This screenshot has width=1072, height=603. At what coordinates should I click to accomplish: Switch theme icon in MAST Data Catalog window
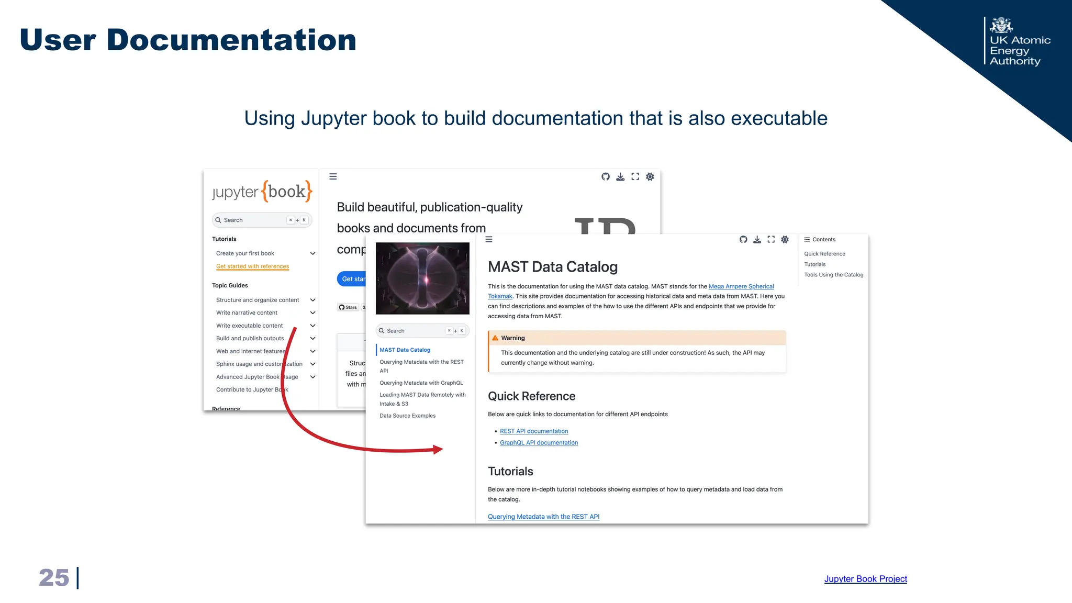pos(785,240)
